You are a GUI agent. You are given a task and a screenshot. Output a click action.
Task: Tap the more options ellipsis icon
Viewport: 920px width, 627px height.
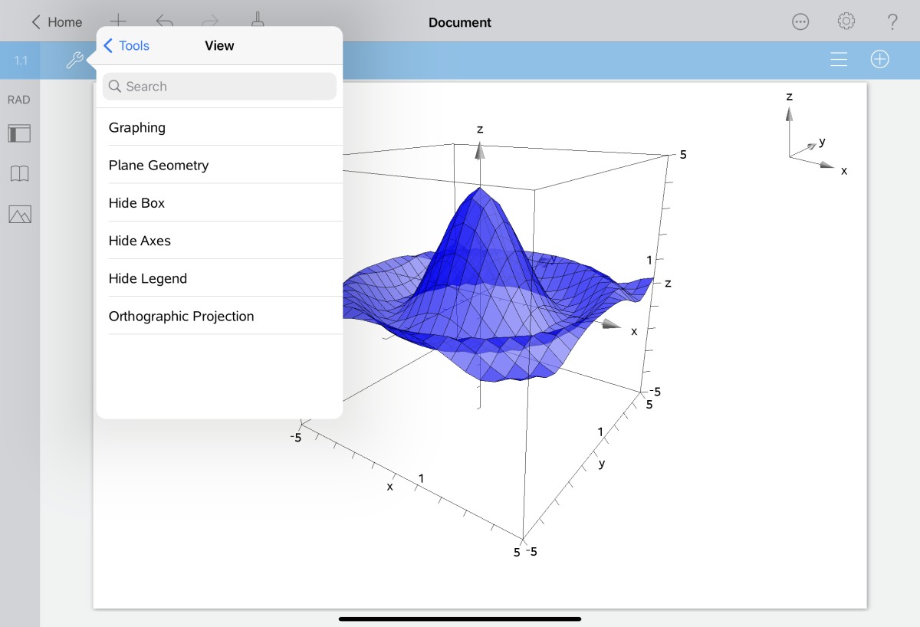coord(800,21)
